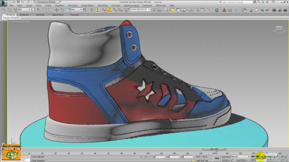Open the selection filter 'All' dropdown
289x162 pixels.
[x=25, y=9]
